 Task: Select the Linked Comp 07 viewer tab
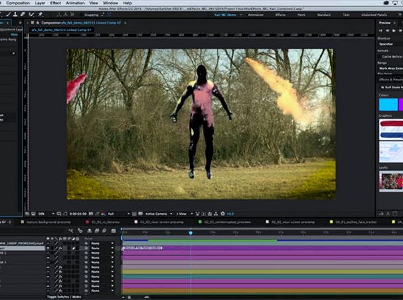click(x=61, y=30)
